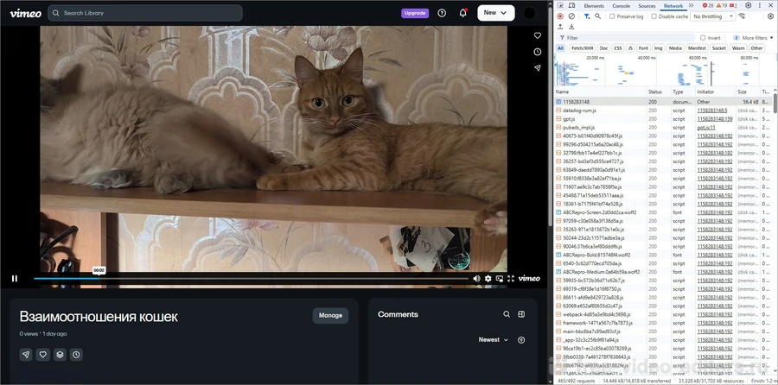Clear the network log
The image size is (778, 385).
point(571,16)
